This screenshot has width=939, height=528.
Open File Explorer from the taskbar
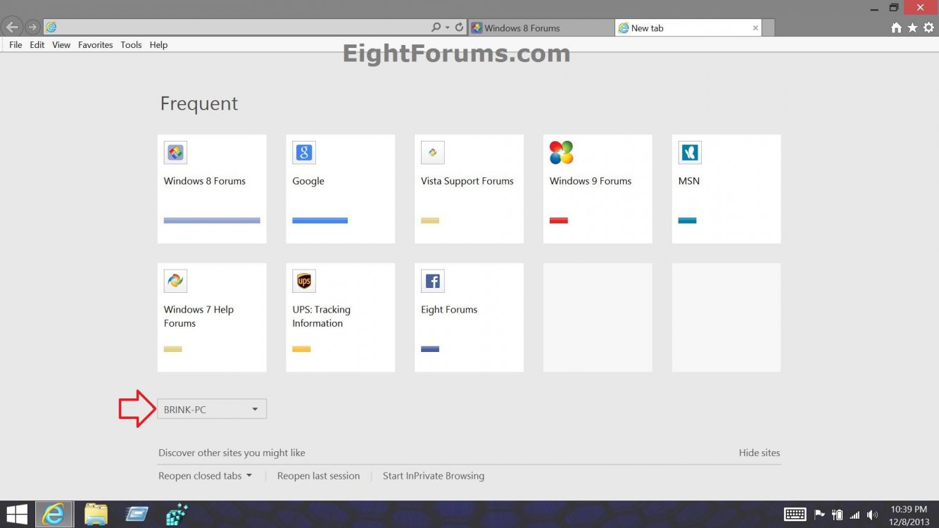point(96,515)
